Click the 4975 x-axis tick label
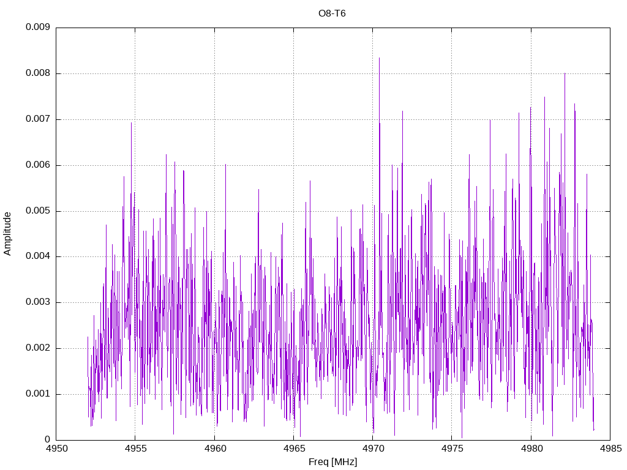 tap(452, 449)
